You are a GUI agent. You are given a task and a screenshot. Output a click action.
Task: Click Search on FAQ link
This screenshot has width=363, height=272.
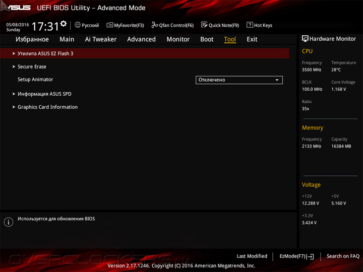pyautogui.click(x=343, y=256)
